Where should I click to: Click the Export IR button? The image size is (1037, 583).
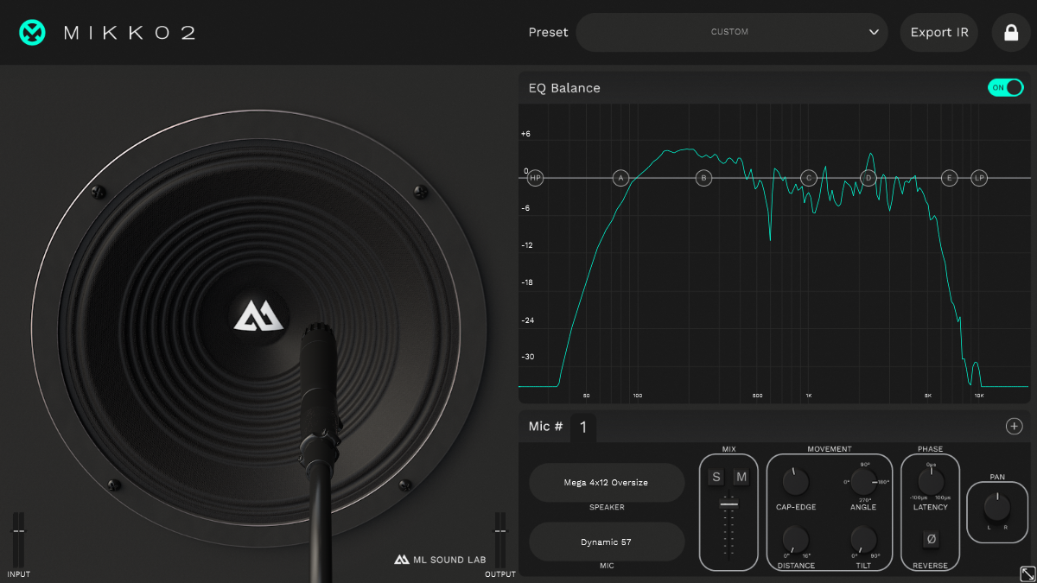pos(938,32)
